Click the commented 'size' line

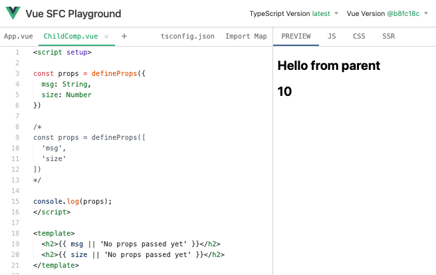point(54,159)
